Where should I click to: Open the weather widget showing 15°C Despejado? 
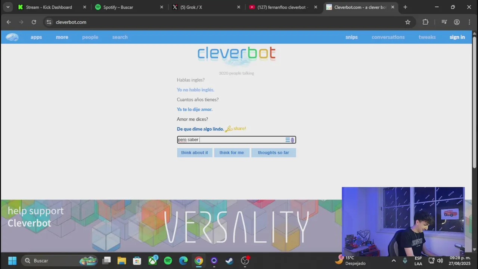point(351,260)
